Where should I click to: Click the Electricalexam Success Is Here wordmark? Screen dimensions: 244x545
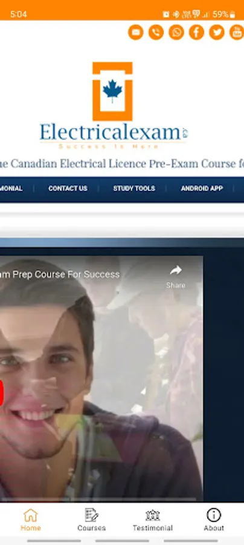[114, 136]
